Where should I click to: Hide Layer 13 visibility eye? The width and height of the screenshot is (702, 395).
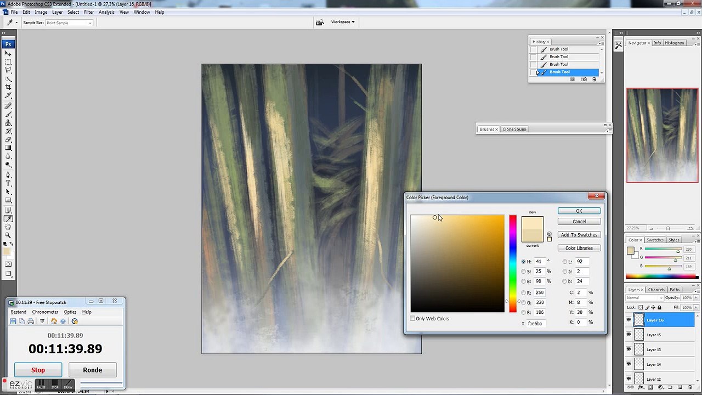pyautogui.click(x=629, y=349)
